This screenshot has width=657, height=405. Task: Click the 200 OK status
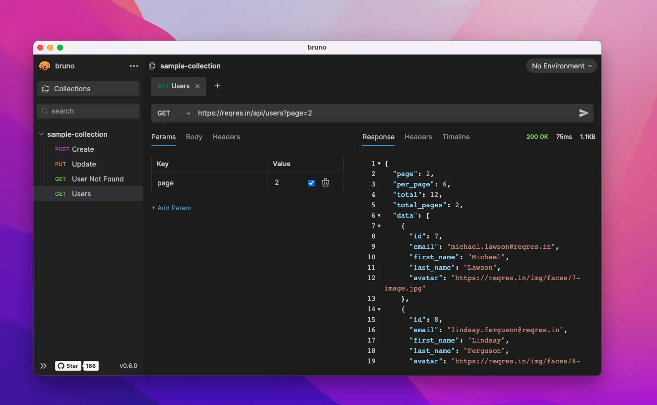[537, 137]
